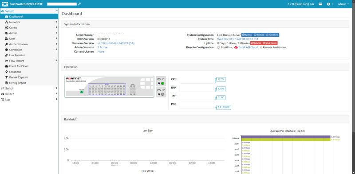The width and height of the screenshot is (355, 174).
Task: Click the red cloud icon by FortiLAN Cloud
Action: pyautogui.click(x=236, y=47)
